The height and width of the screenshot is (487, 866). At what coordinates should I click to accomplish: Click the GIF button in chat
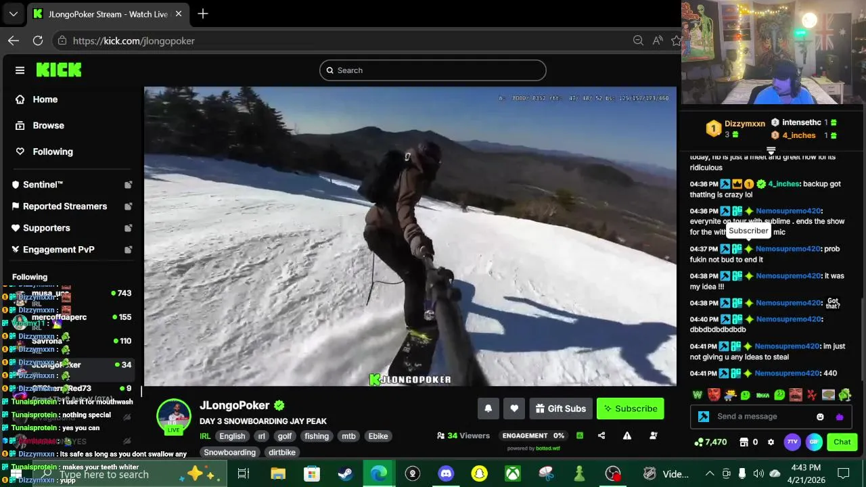[x=814, y=442]
